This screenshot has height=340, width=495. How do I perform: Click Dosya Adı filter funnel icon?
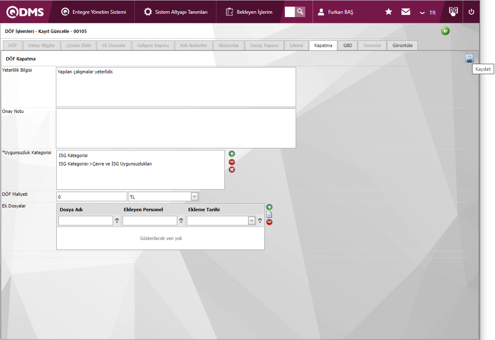[117, 221]
